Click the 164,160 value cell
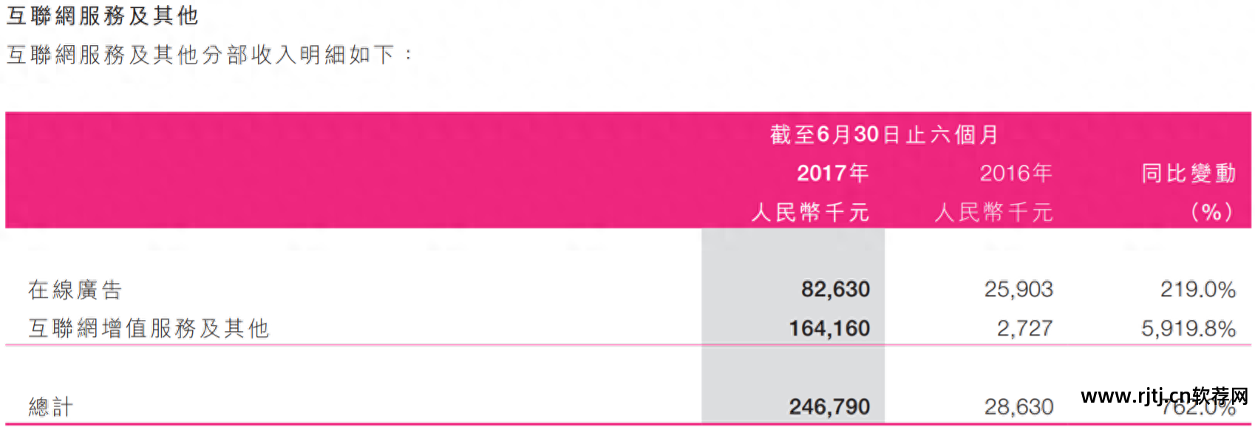 coord(829,328)
